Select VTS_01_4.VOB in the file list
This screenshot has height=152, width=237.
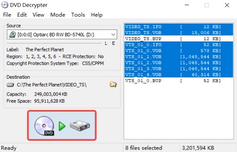coord(179,75)
